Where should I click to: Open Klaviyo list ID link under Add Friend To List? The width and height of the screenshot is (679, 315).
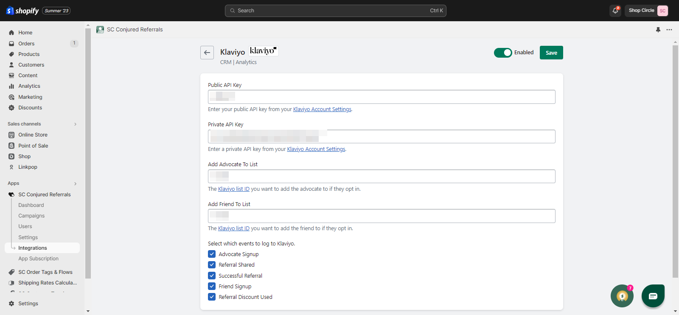[234, 229]
